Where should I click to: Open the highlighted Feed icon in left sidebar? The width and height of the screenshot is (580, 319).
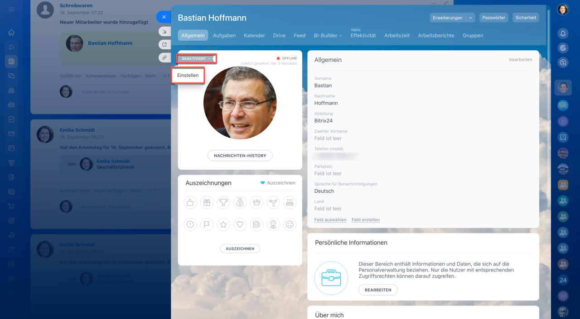coord(11,61)
